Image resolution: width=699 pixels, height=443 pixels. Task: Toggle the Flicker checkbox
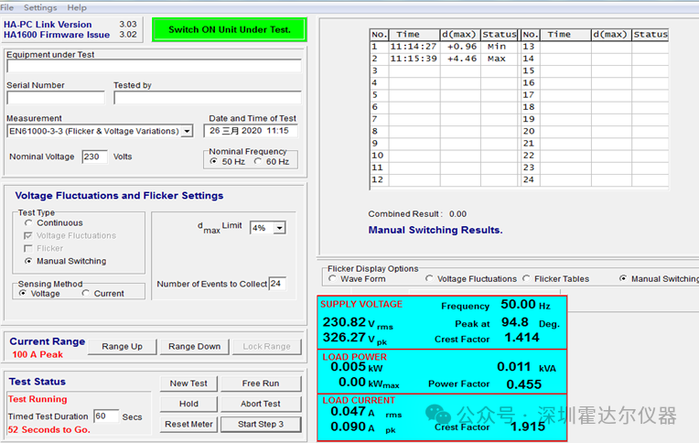point(29,249)
